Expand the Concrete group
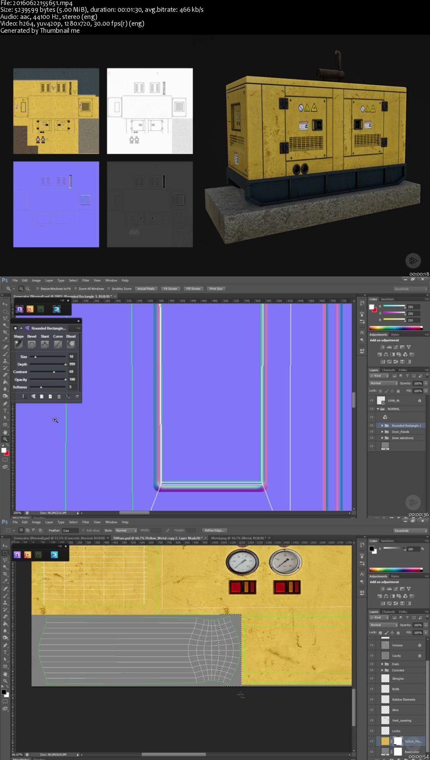430x760 pixels. tap(382, 670)
